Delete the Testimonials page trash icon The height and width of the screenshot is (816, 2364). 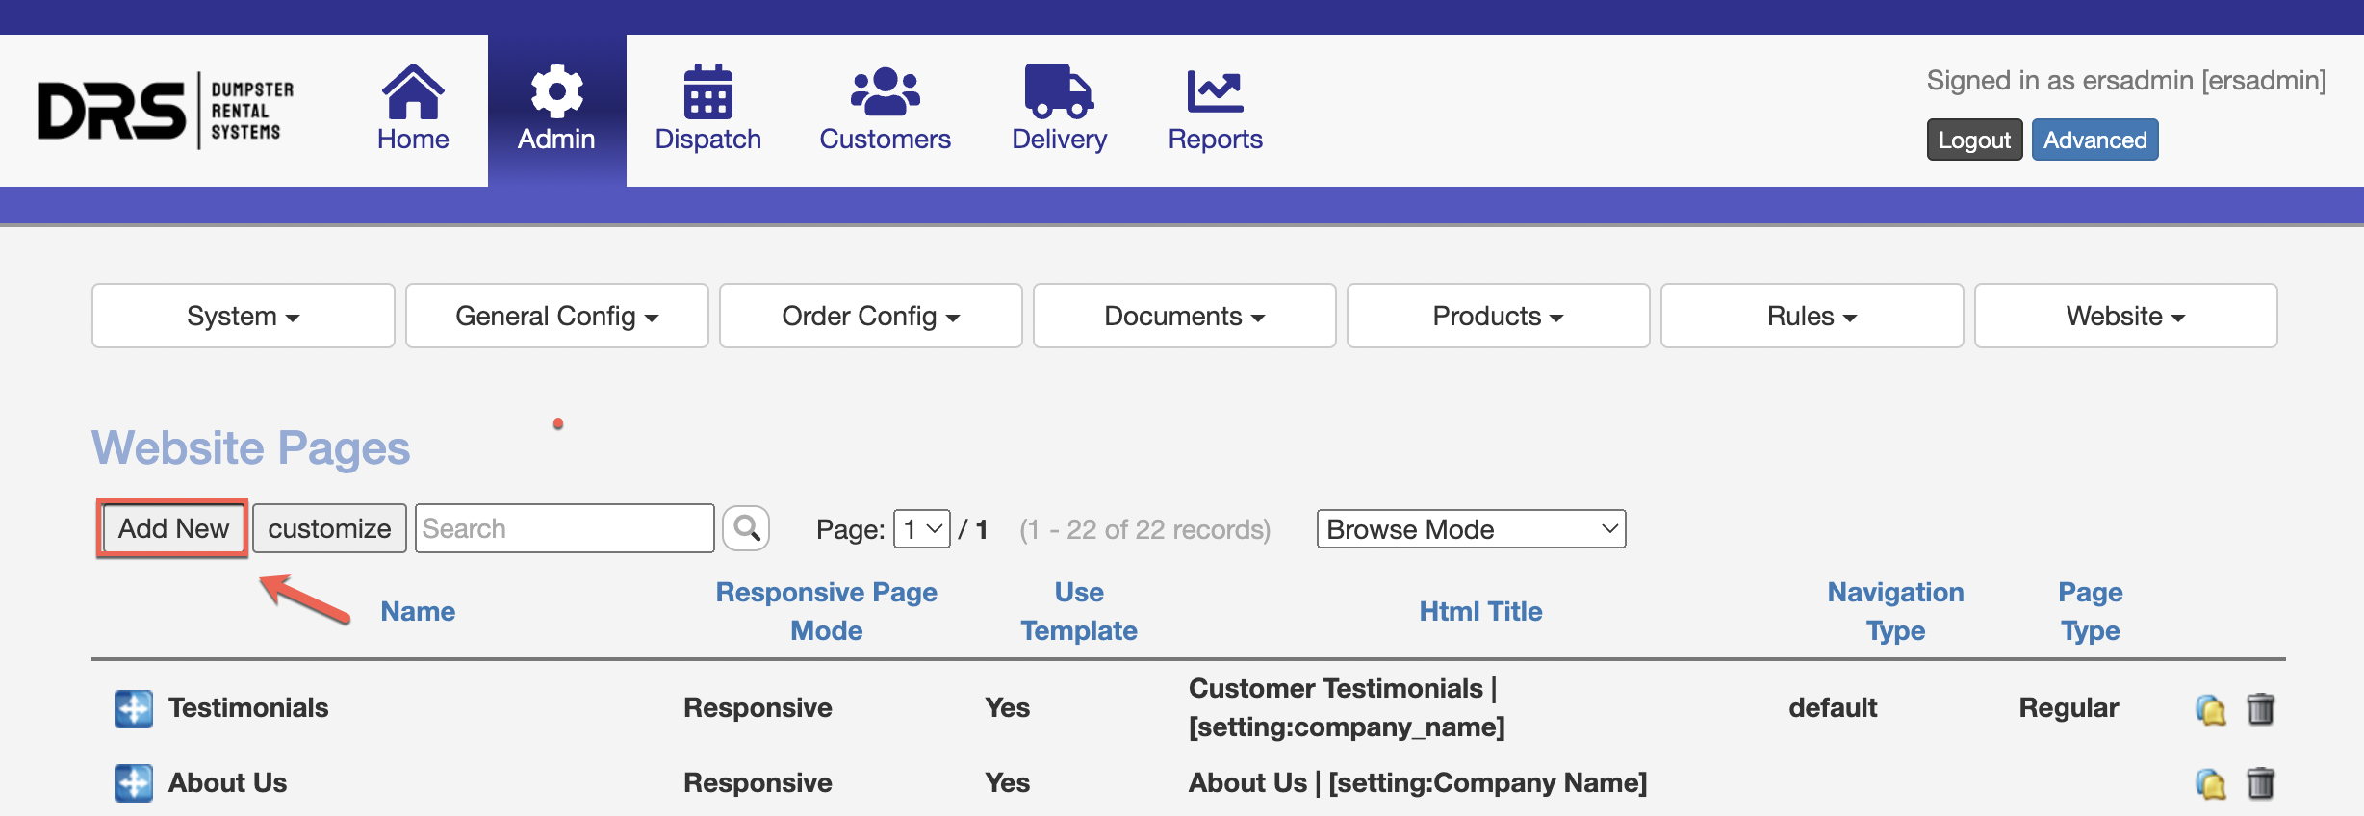coord(2260,709)
